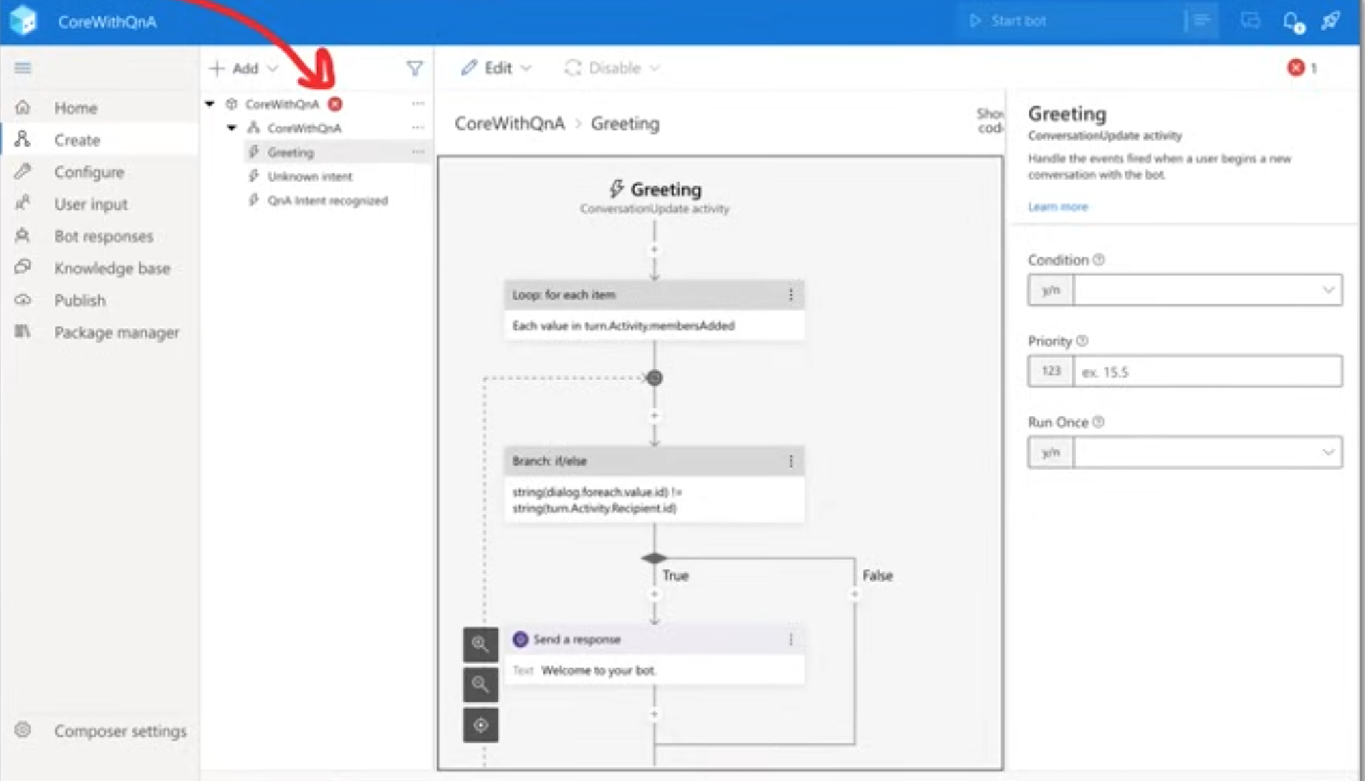Click the Priority number input field

tap(1207, 371)
